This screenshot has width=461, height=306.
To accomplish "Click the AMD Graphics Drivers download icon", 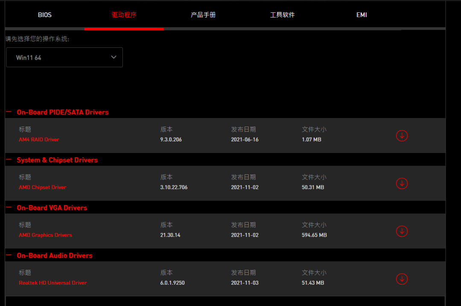I will (x=402, y=231).
